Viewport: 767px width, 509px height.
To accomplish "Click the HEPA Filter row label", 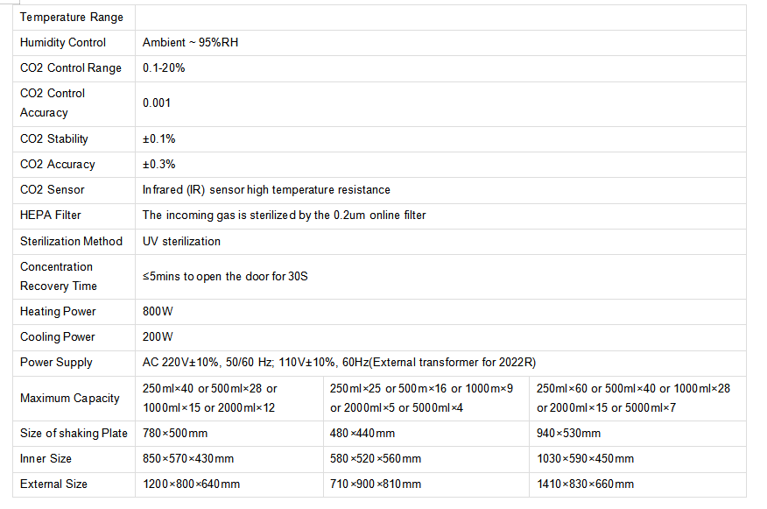I will tap(51, 216).
